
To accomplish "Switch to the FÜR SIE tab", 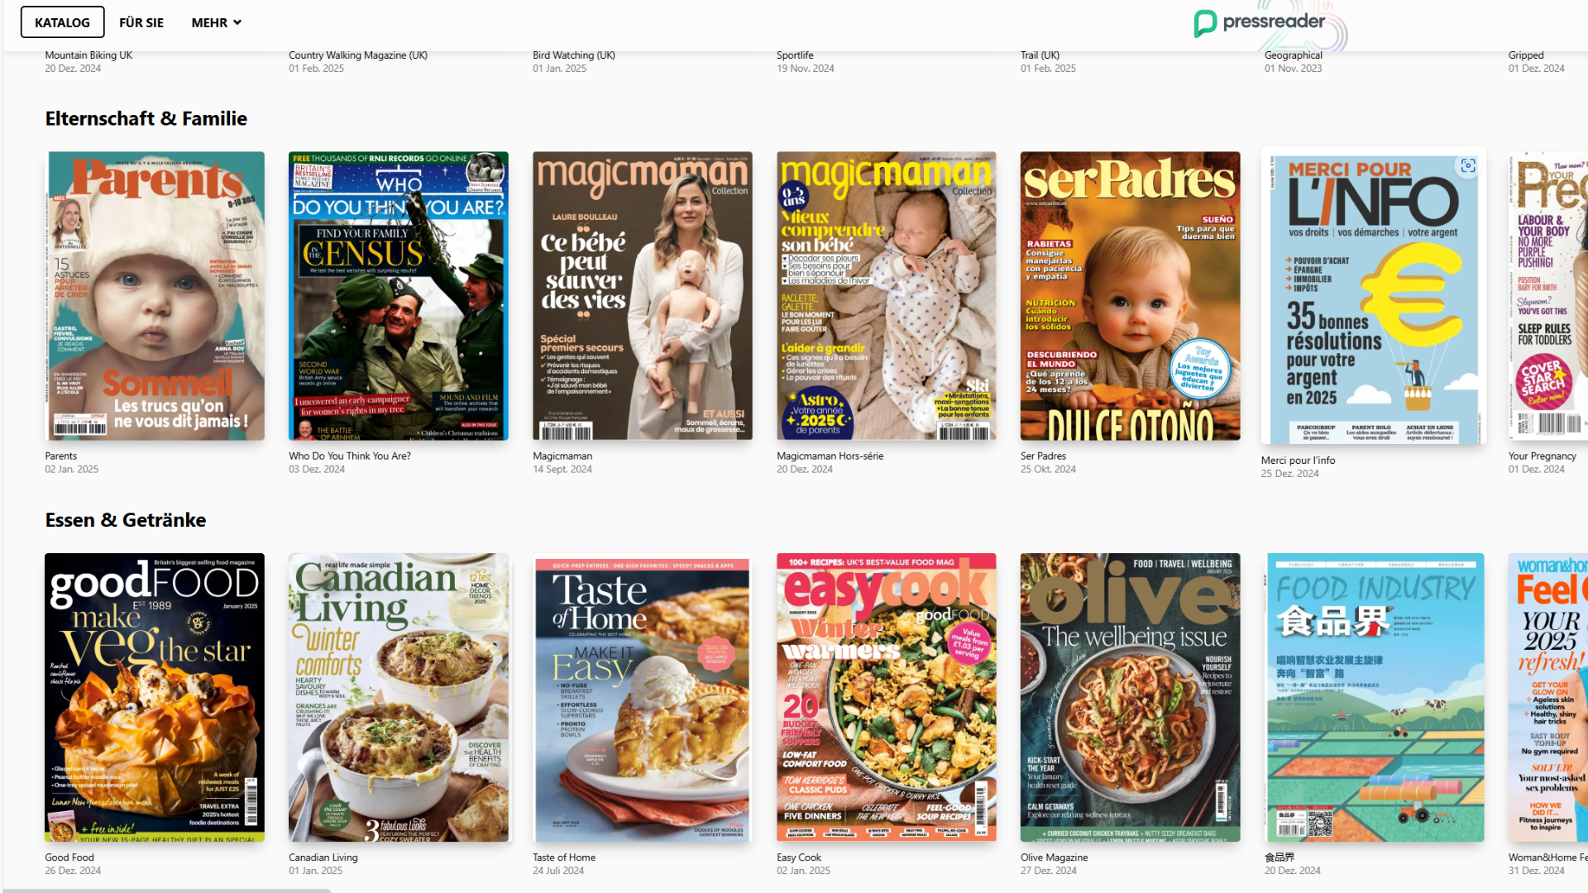I will [141, 22].
